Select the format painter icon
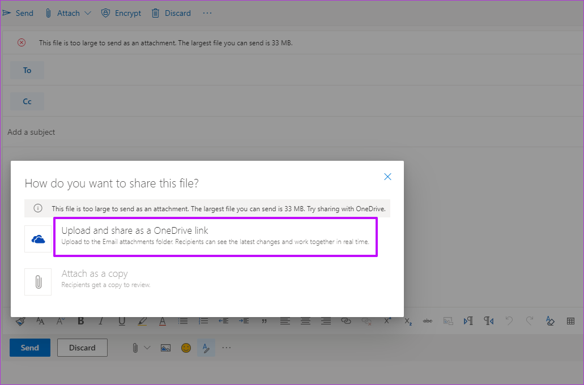The image size is (584, 385). 20,321
